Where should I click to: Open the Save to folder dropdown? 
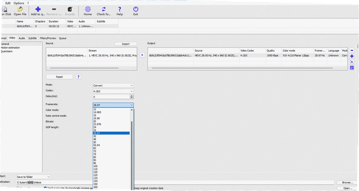[33, 177]
